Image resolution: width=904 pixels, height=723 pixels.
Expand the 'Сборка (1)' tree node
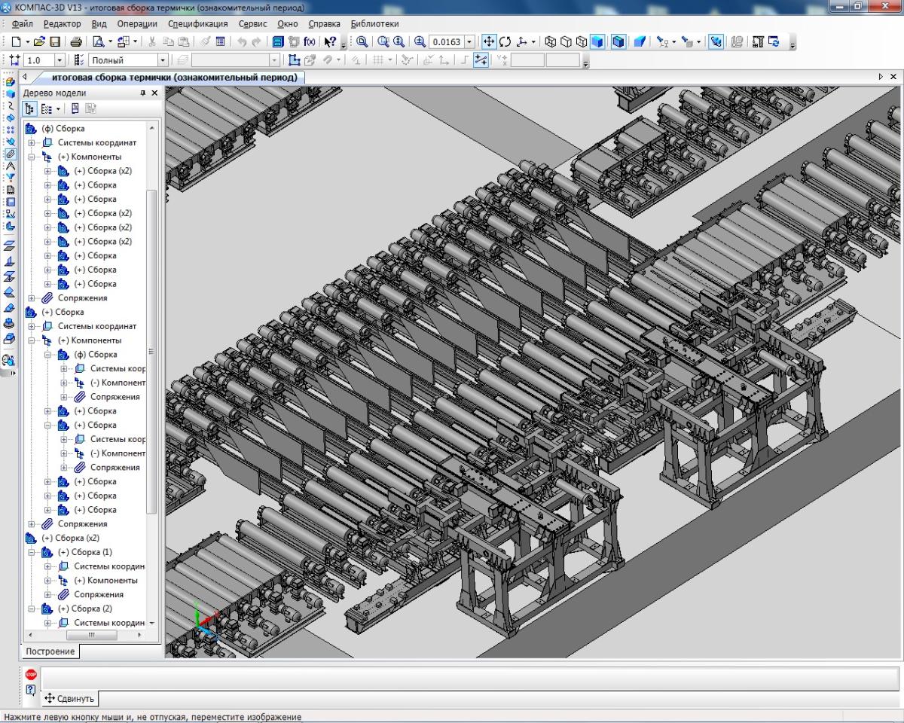click(x=32, y=553)
